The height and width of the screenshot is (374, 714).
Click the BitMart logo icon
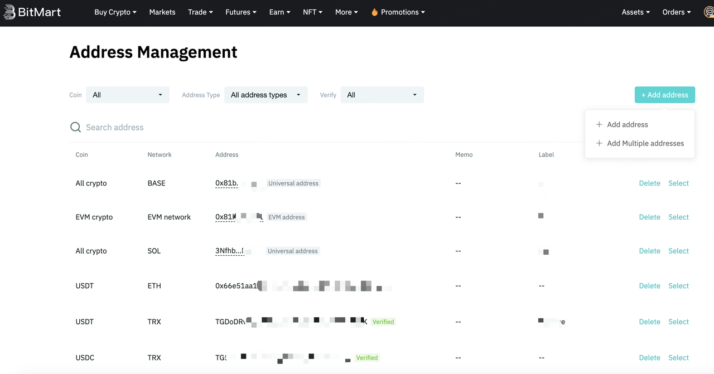click(x=9, y=12)
